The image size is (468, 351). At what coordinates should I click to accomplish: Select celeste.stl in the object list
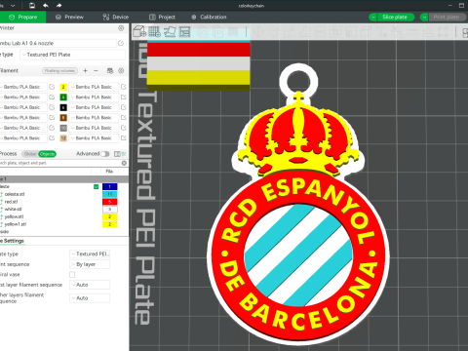[15, 194]
